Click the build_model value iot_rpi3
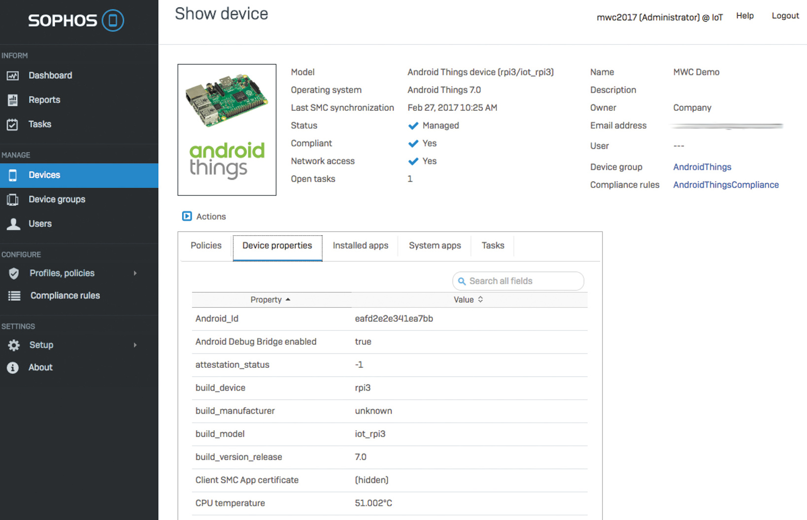807x520 pixels. point(370,434)
